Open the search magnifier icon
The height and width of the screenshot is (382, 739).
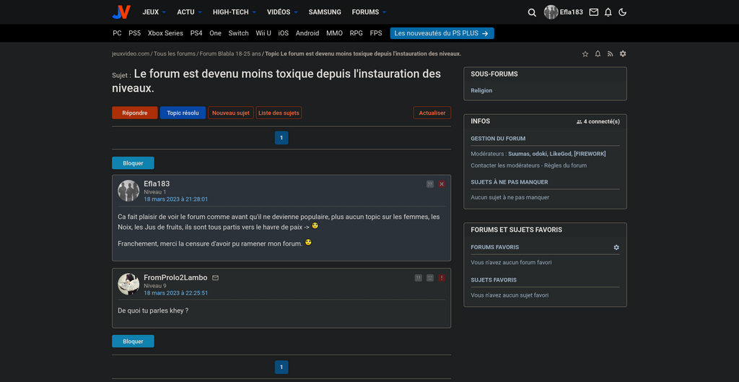click(532, 12)
